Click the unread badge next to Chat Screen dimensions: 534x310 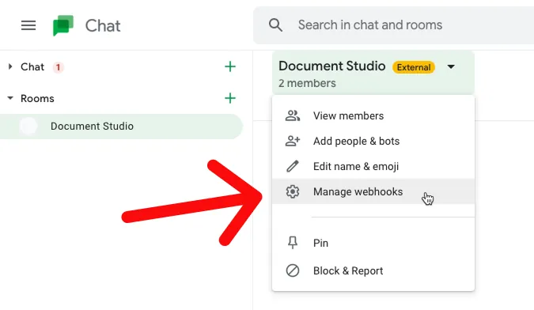coord(59,67)
